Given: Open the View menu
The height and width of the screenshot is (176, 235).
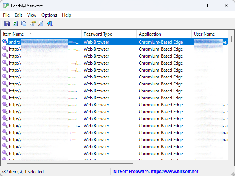Looking at the screenshot, I should (x=32, y=15).
